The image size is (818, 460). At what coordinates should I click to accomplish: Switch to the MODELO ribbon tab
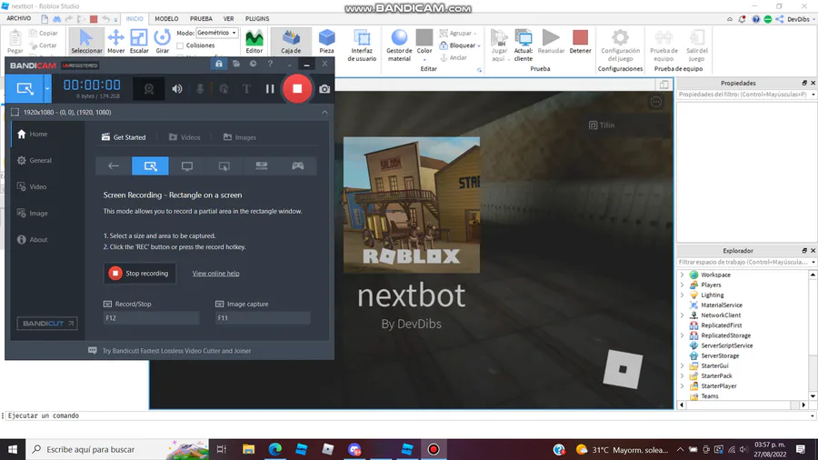point(166,19)
